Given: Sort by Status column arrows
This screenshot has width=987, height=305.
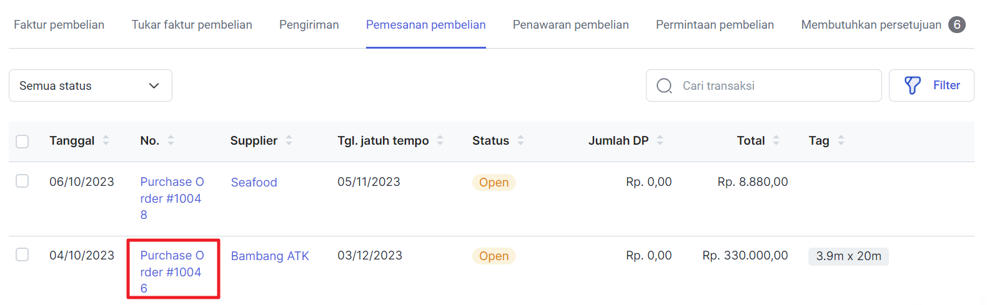Looking at the screenshot, I should [x=521, y=140].
